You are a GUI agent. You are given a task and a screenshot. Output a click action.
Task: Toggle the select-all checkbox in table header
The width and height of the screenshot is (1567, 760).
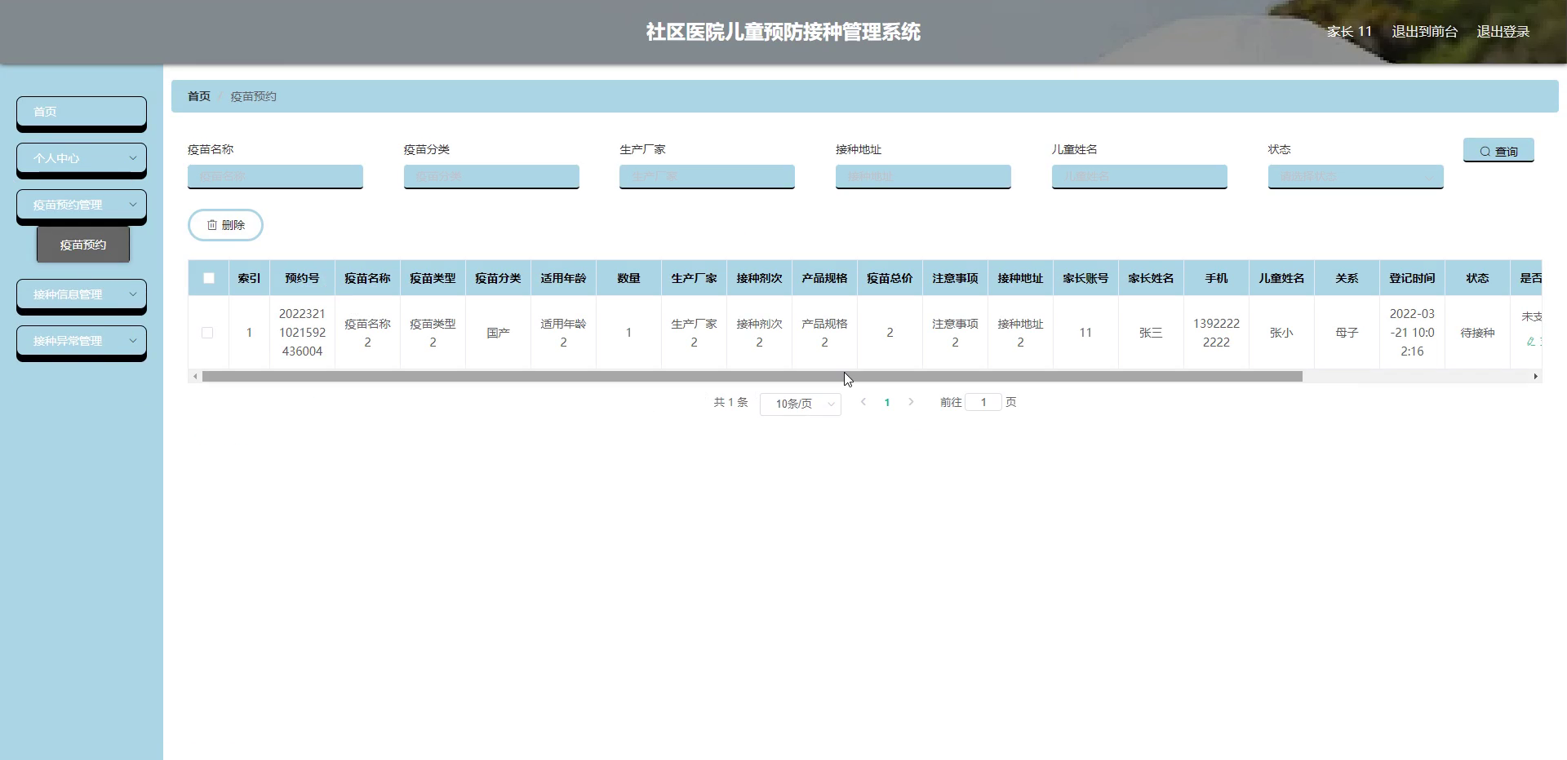(x=209, y=278)
